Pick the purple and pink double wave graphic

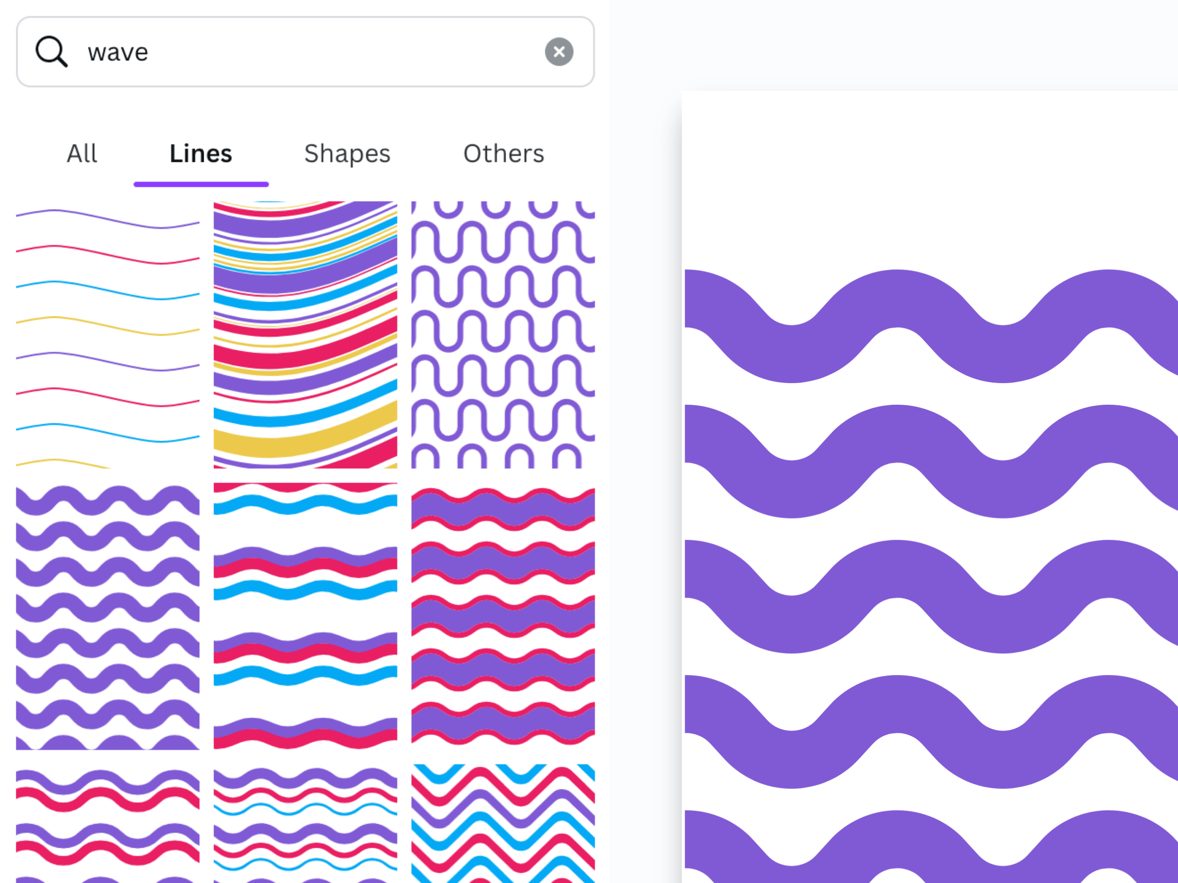click(107, 822)
